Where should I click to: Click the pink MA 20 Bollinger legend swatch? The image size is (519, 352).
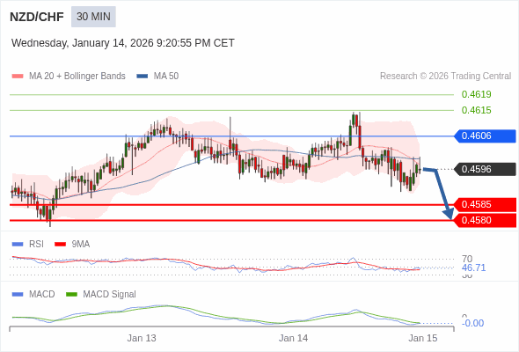pyautogui.click(x=18, y=77)
